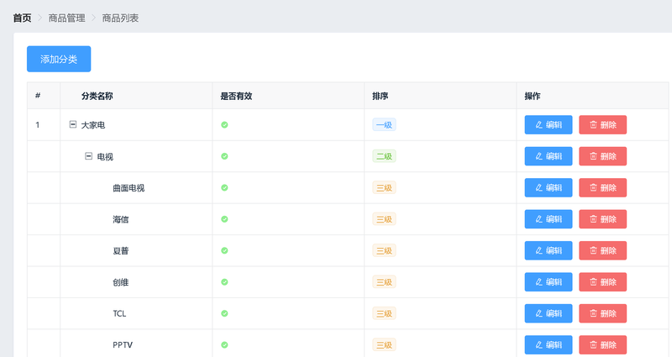This screenshot has width=672, height=357.
Task: Click the 添加分类 button
Action: [x=59, y=59]
